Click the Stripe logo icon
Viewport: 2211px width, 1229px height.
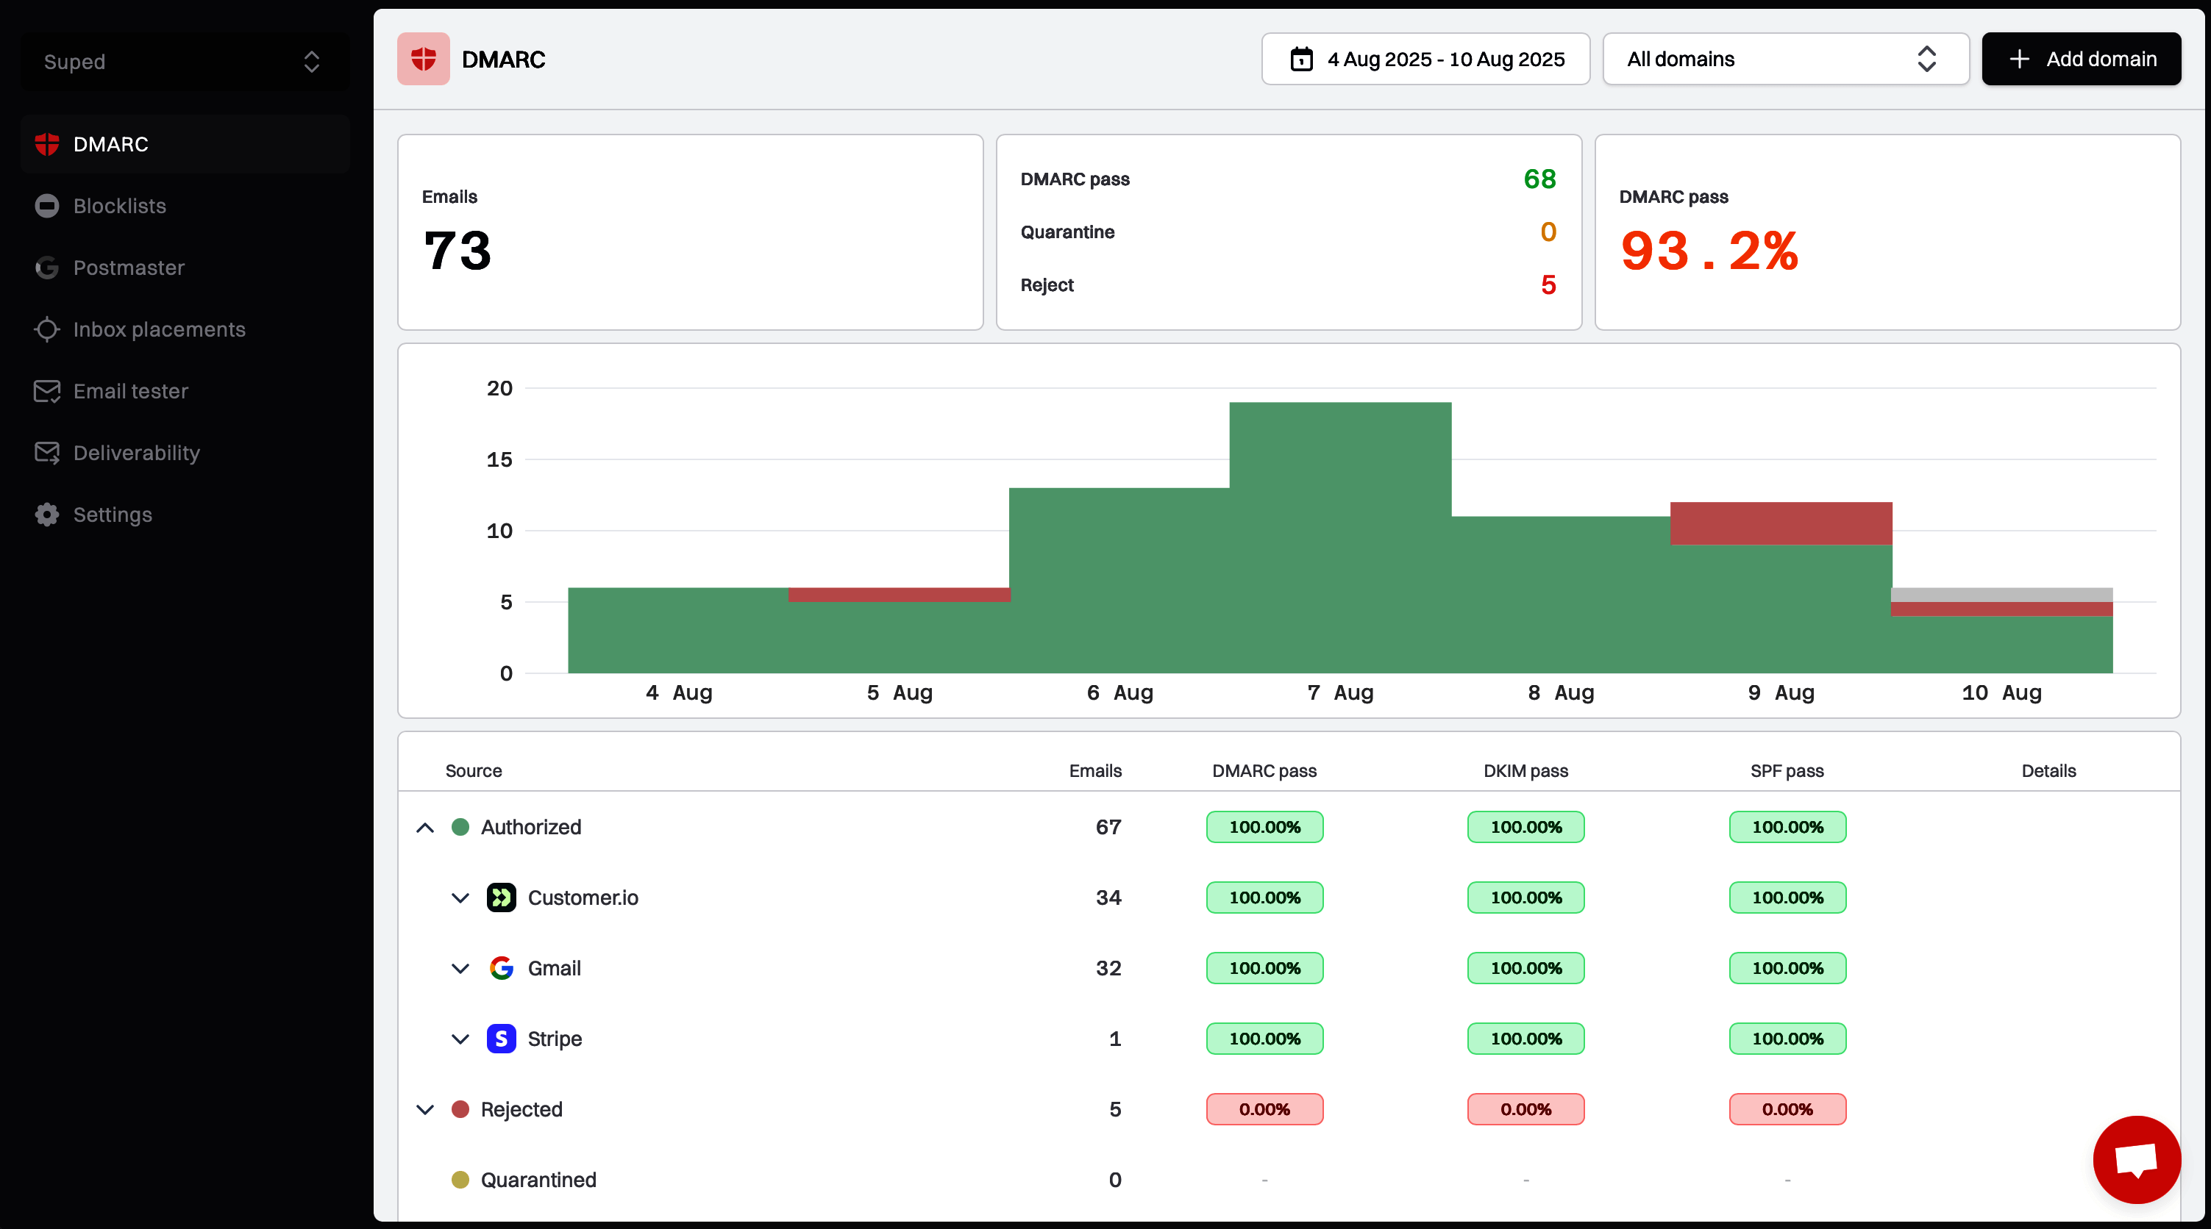(x=501, y=1039)
